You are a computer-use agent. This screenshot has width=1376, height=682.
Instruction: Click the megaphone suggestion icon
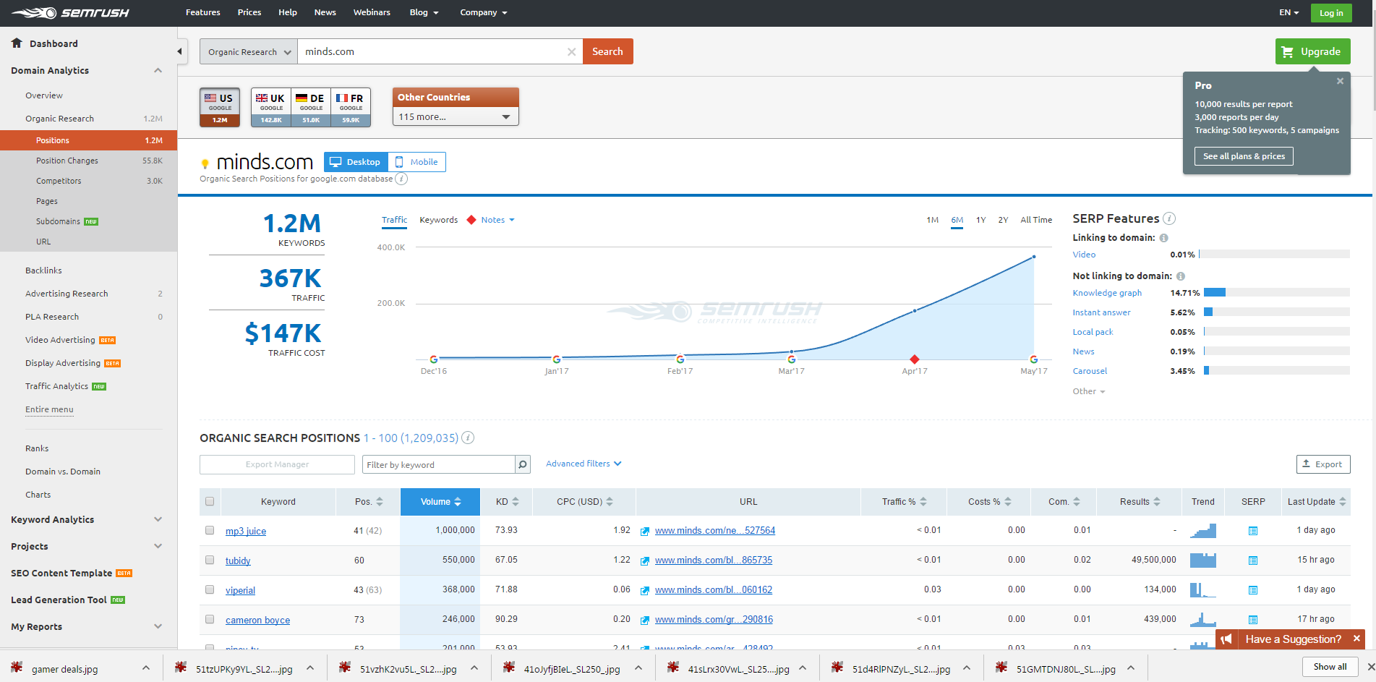click(1226, 639)
